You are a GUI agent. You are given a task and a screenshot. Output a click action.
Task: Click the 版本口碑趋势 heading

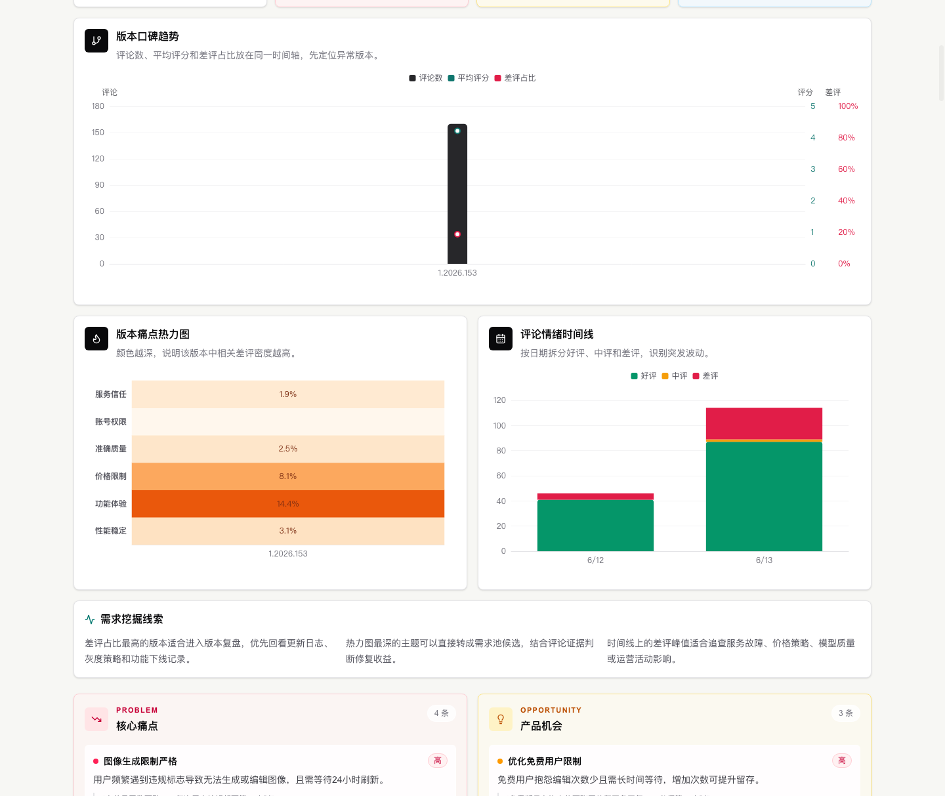coord(148,37)
